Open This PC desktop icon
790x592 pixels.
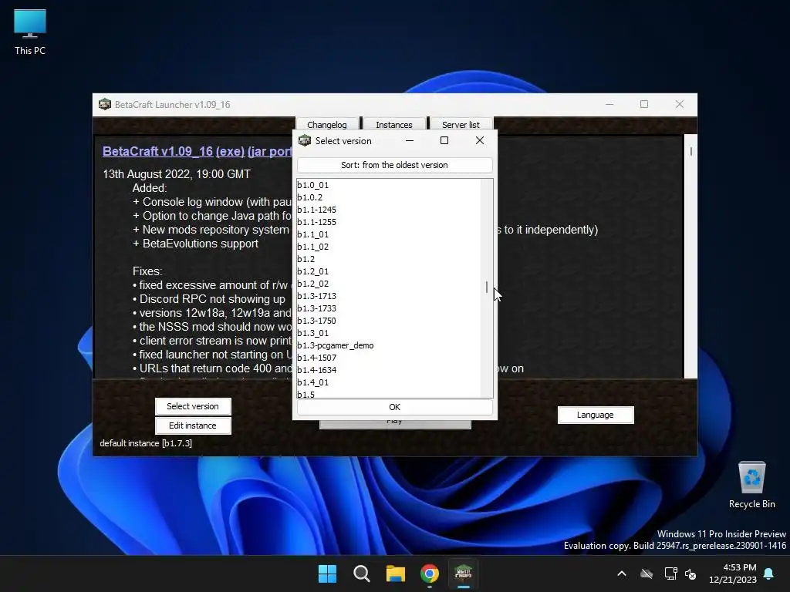(x=30, y=32)
